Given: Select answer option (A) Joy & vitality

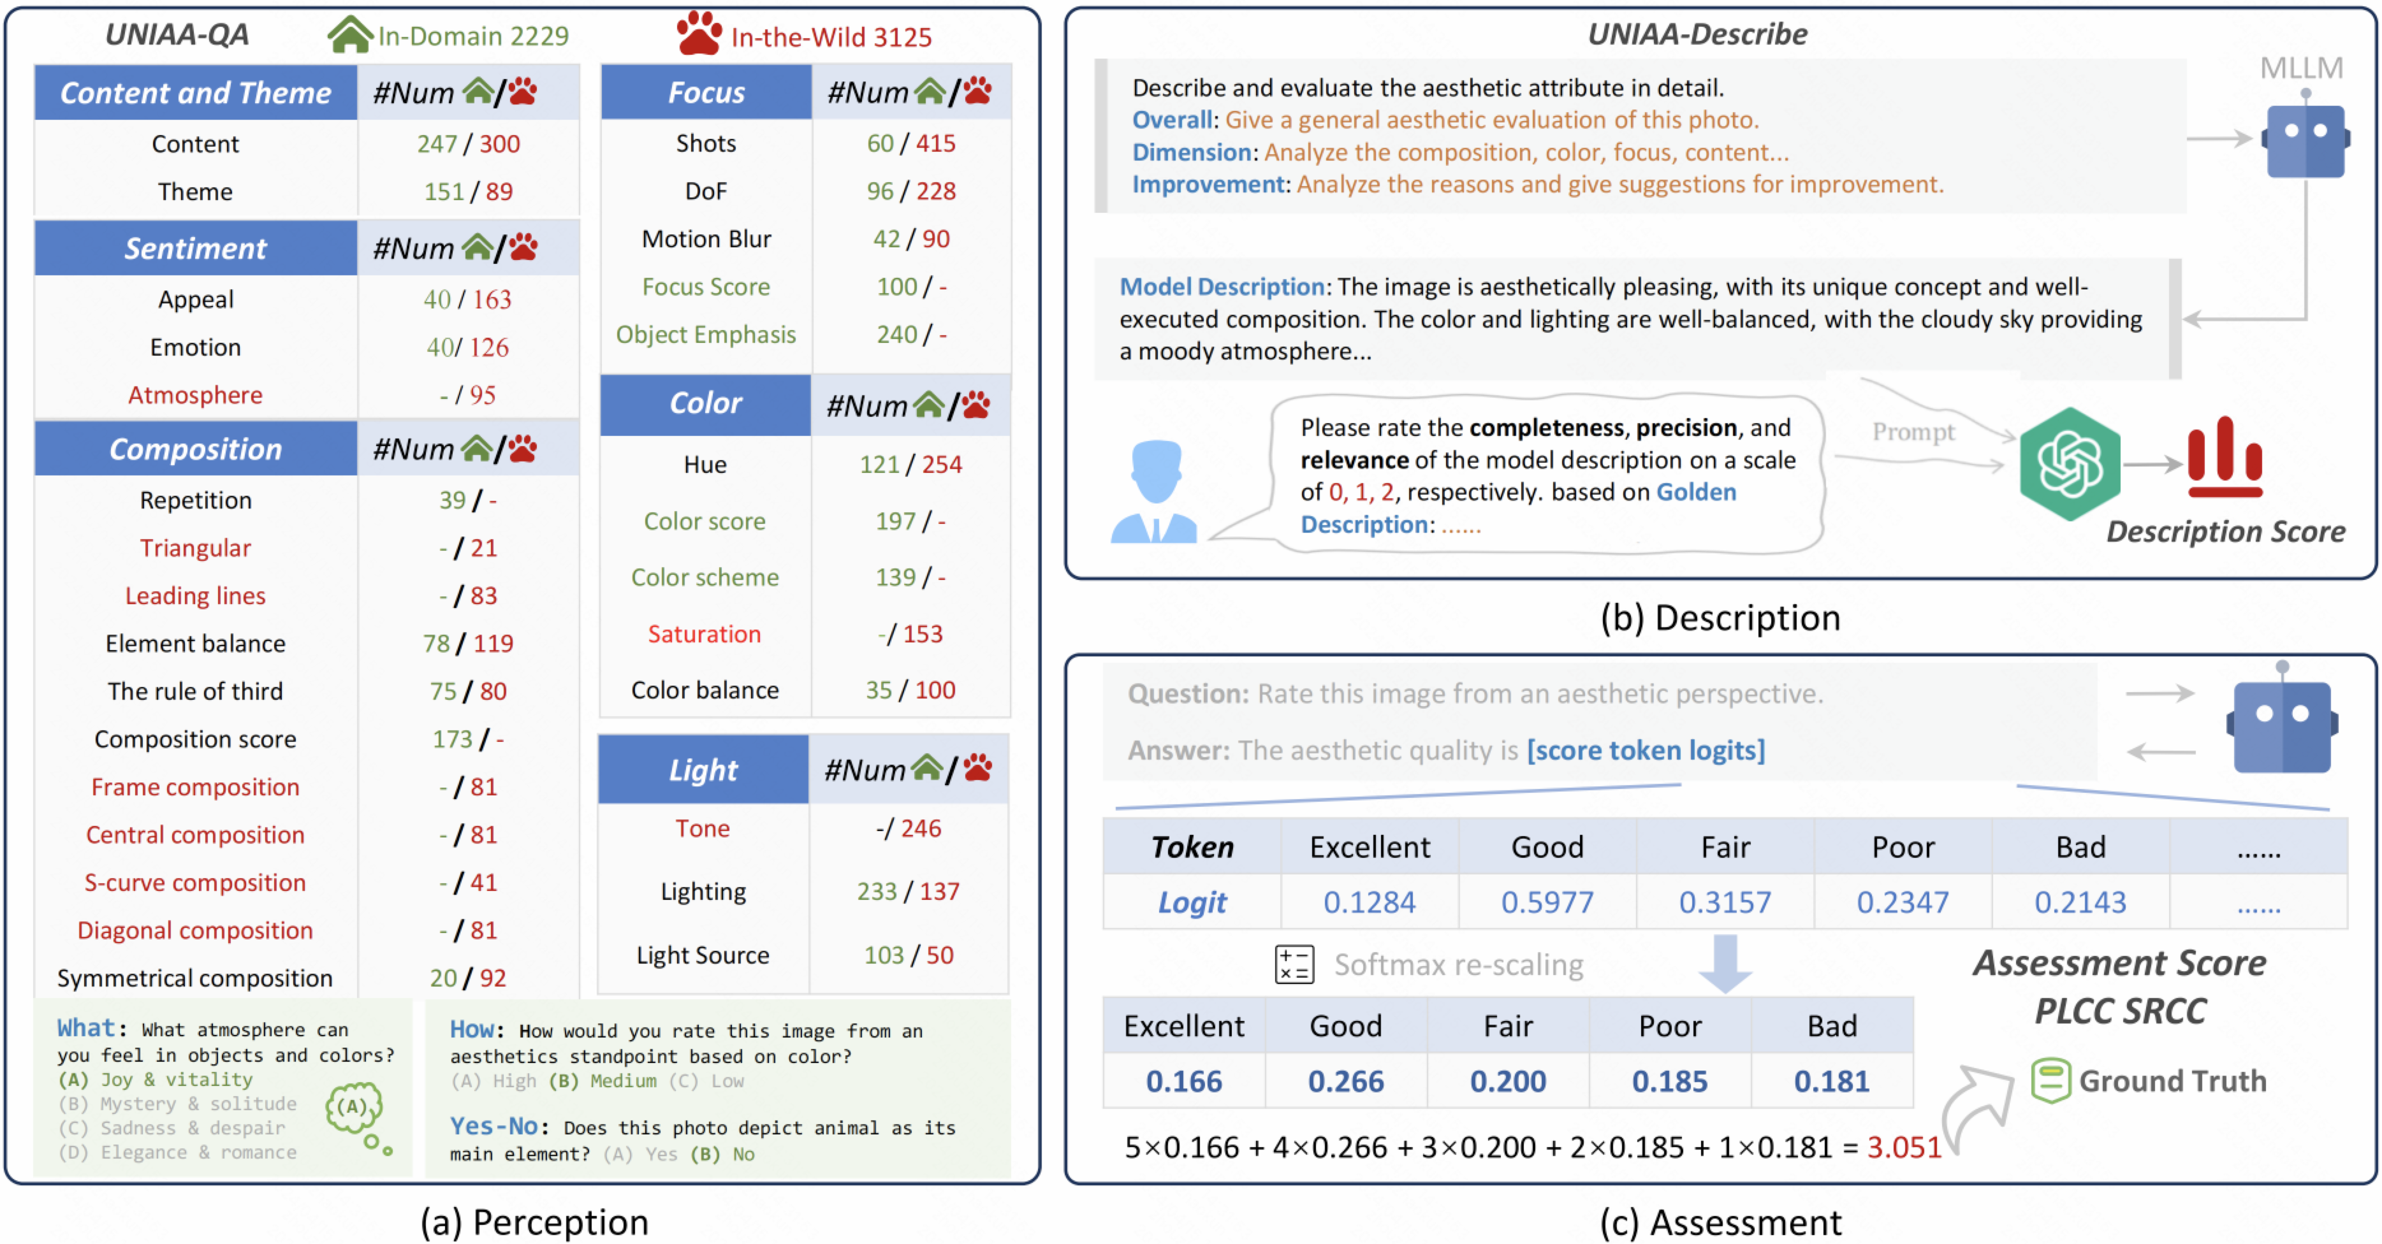Looking at the screenshot, I should [x=154, y=1080].
